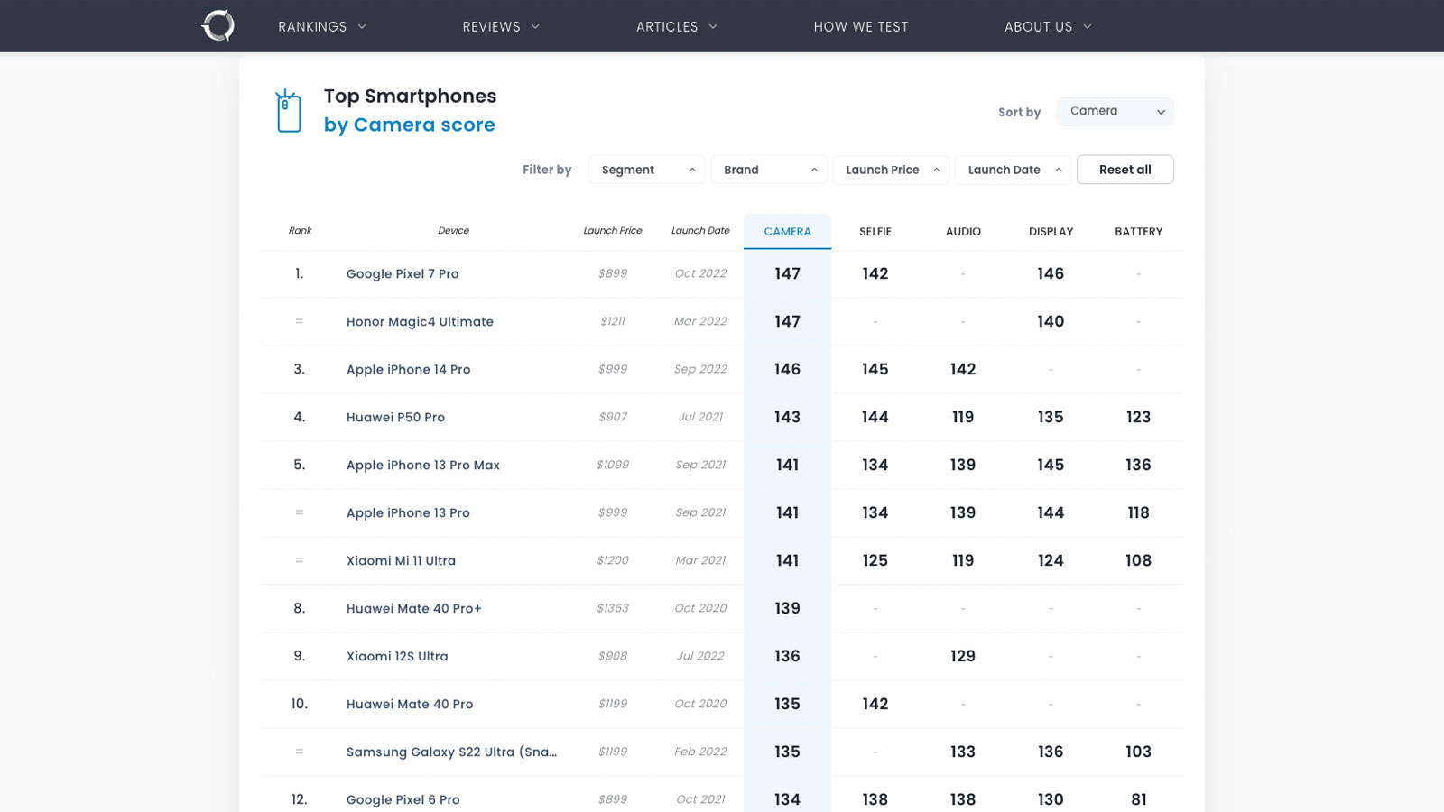Click camera score 147 for Pixel 7 Pro
Viewport: 1444px width, 812px height.
[x=787, y=274]
